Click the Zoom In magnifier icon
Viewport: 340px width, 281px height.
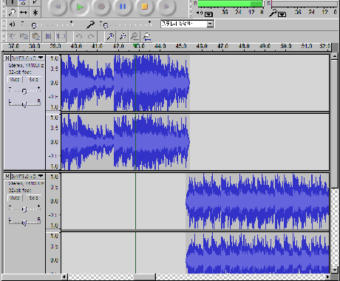pyautogui.click(x=110, y=37)
